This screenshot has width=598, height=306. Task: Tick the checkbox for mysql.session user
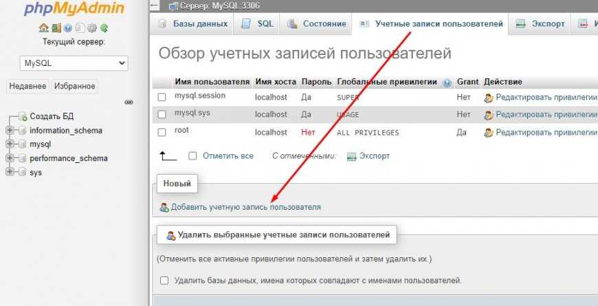coord(162,98)
